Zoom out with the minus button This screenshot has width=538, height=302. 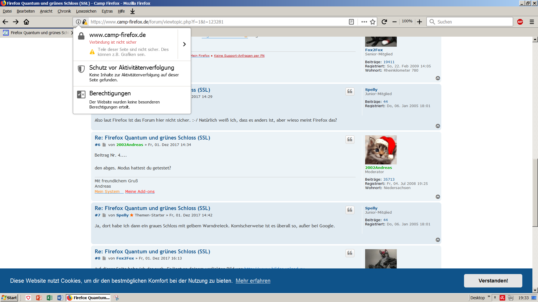[x=395, y=22]
